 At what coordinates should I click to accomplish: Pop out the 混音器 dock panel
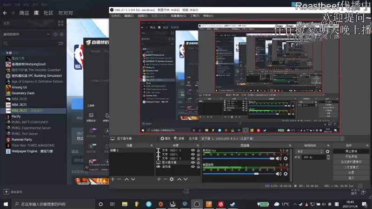290,145
